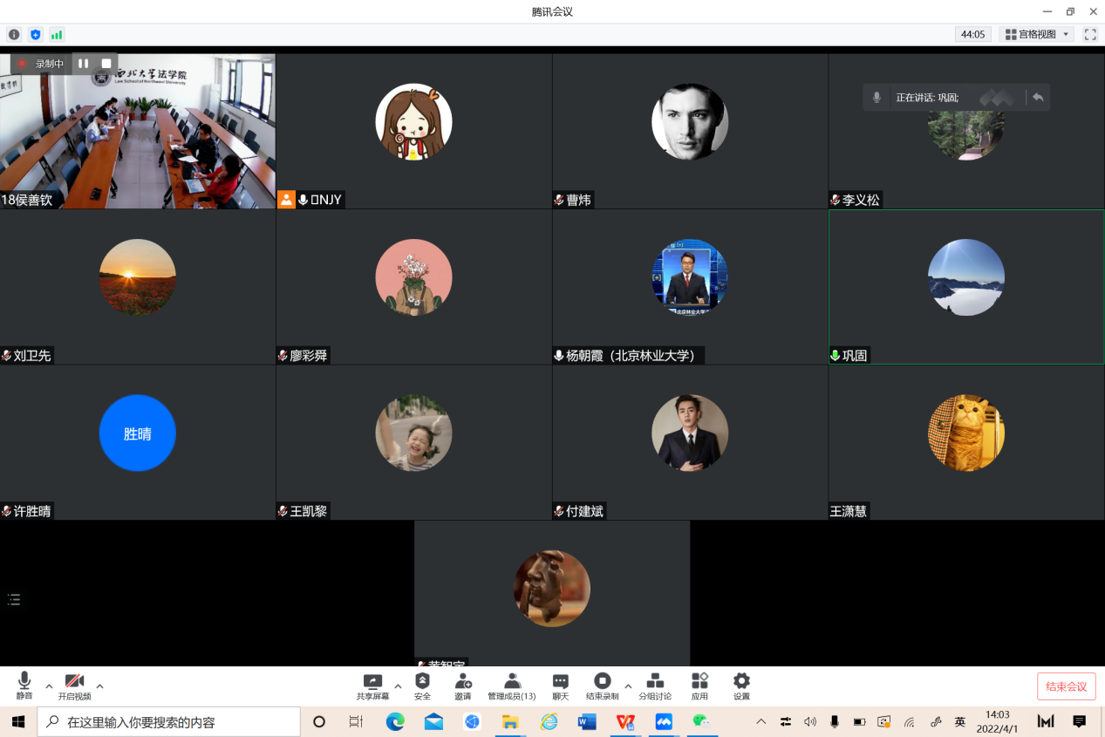The height and width of the screenshot is (737, 1105).
Task: Select 杨朝霞 (北京林业大学) participant tile
Action: 690,287
